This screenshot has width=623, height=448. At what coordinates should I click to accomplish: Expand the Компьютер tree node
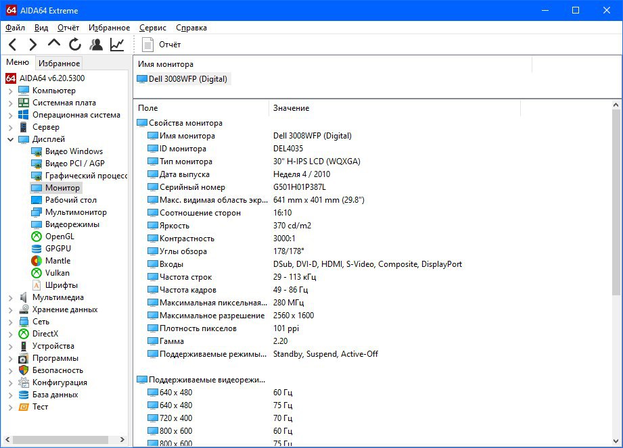point(10,91)
